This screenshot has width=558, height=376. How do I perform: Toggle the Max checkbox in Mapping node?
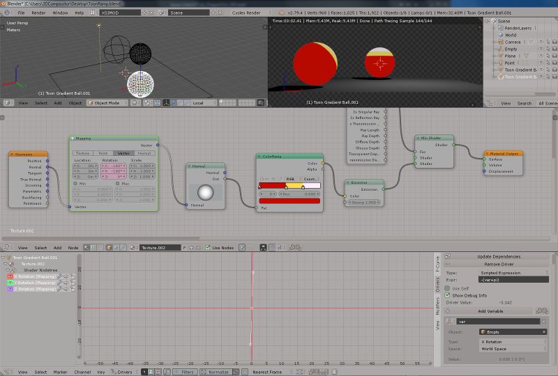(117, 183)
